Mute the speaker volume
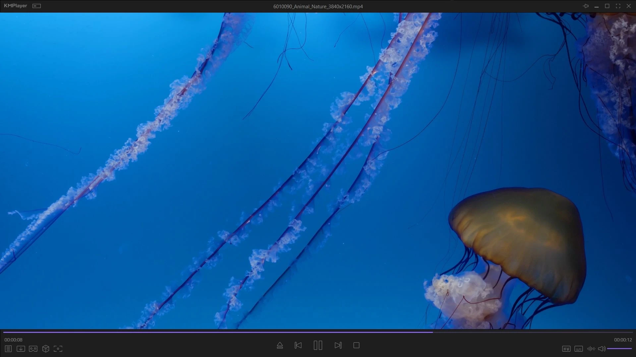Image resolution: width=636 pixels, height=357 pixels. click(602, 349)
